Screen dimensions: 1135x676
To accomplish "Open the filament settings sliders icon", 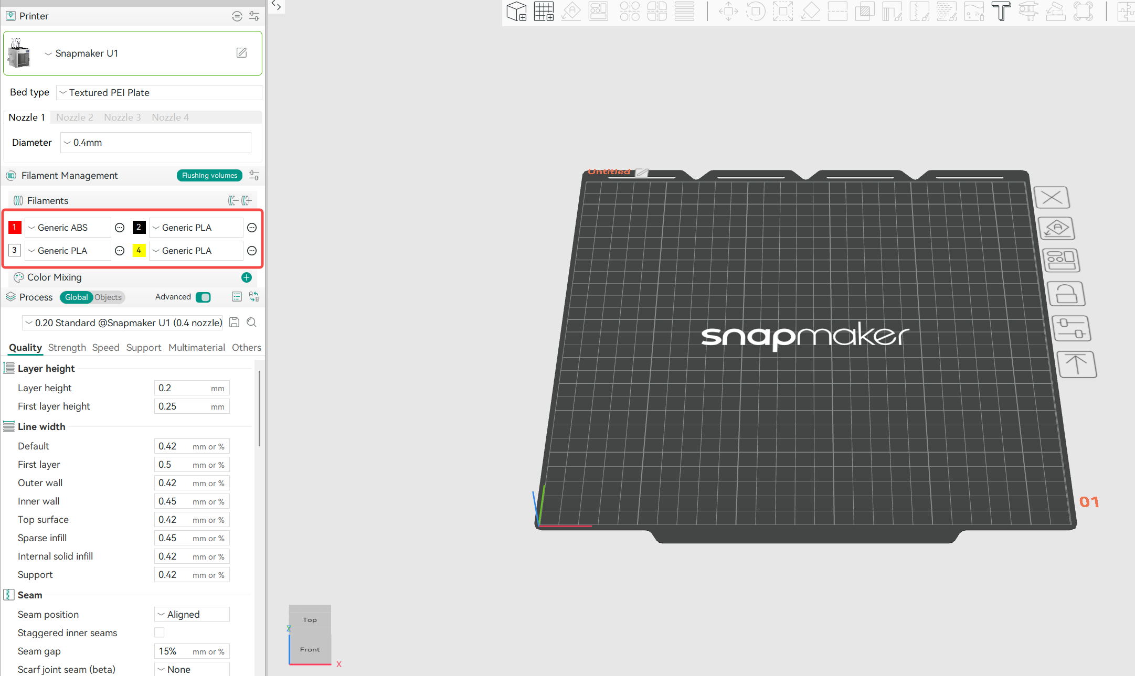I will (254, 176).
